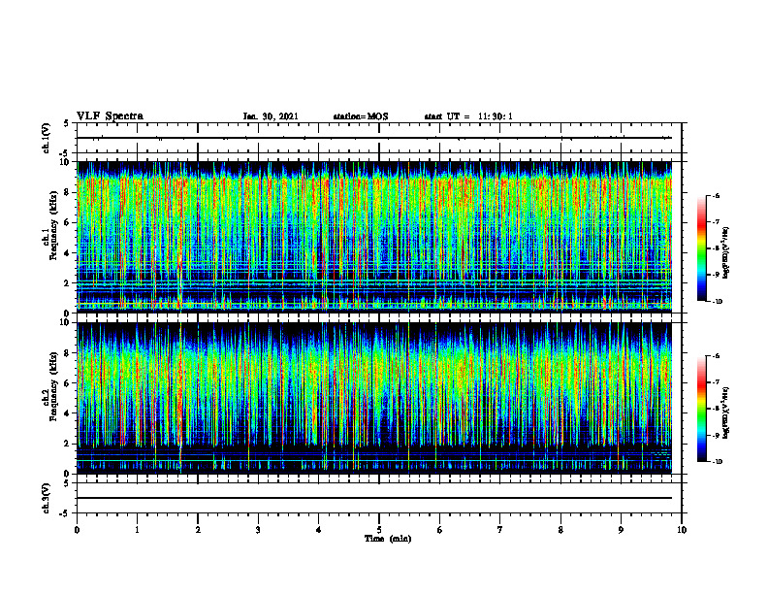
Task: Click the "station=MOS" label
Action: click(x=361, y=116)
